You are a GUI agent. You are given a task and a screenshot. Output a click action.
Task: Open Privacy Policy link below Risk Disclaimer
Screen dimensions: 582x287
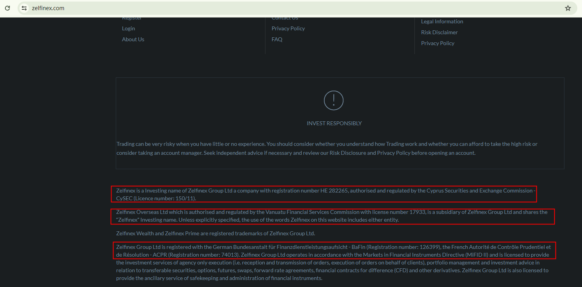[438, 43]
